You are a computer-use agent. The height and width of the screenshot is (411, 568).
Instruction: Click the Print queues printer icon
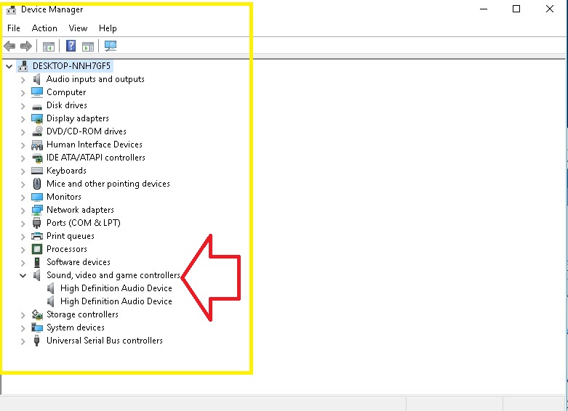click(37, 236)
